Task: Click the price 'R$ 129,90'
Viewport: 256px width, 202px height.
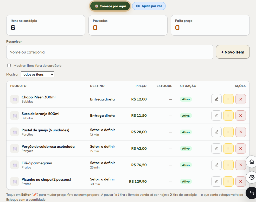Action: 138,181
